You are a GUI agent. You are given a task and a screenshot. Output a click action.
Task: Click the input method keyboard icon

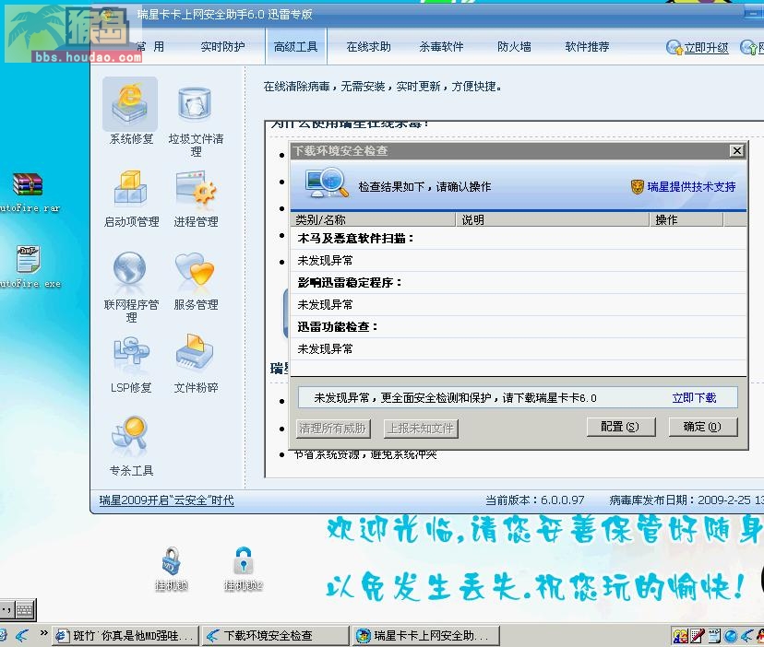(24, 609)
